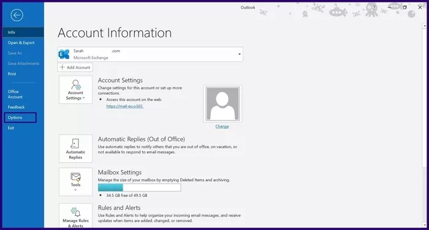Viewport: 429px width, 230px height.
Task: Open the Account Settings dropdown button
Action: pos(75,90)
